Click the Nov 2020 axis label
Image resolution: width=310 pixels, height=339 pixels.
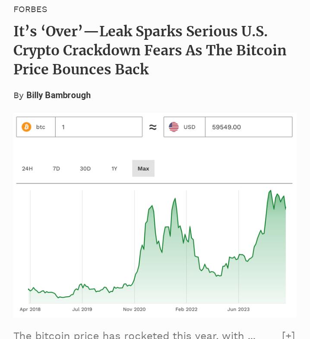[x=134, y=309]
